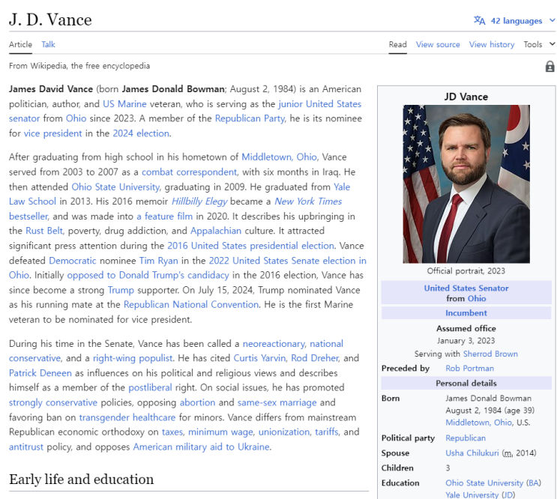Select the Read tab
Screen dimensions: 557x499
(397, 44)
